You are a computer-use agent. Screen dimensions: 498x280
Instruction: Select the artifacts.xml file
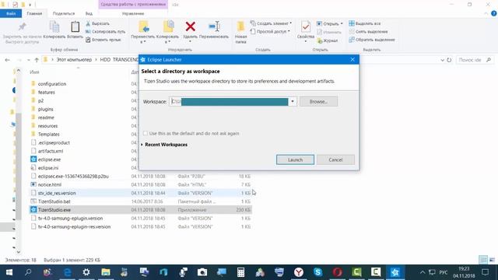point(51,151)
